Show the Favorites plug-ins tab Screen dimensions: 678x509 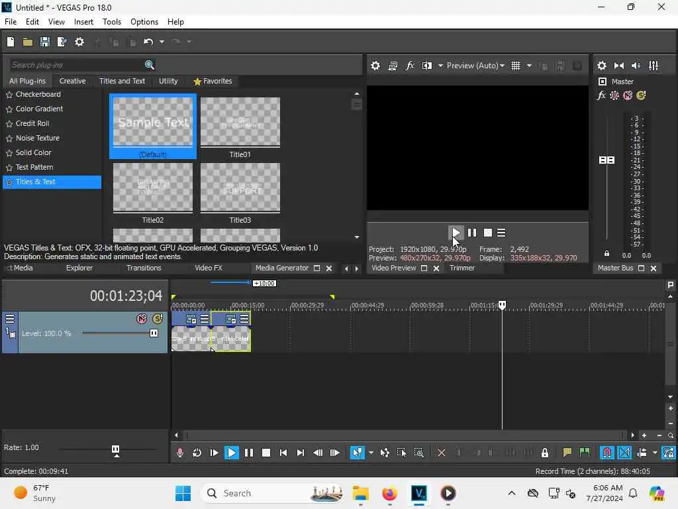click(x=213, y=81)
